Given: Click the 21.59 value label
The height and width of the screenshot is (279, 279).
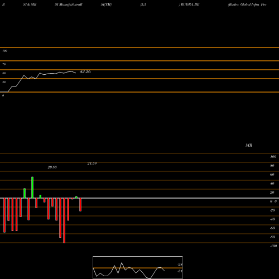Looking at the screenshot, I should 92,163.
